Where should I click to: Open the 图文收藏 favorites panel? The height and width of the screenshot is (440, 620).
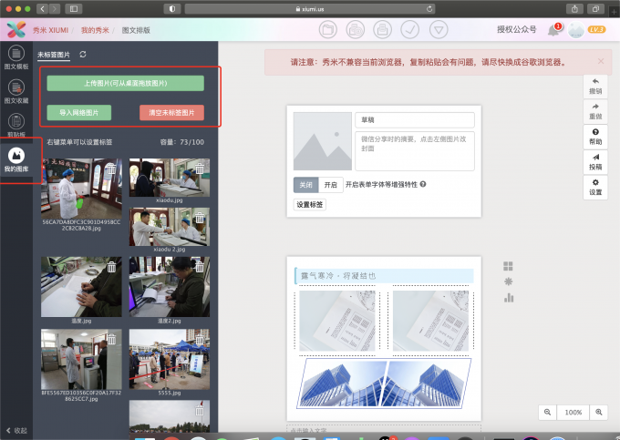15,91
